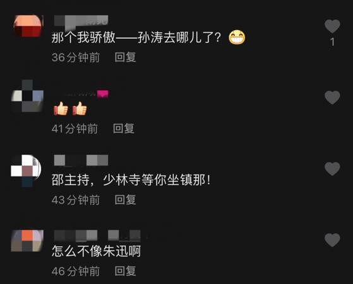This screenshot has height=284, width=353.
Task: Open the username above 邵主持 comment
Action: 81,160
